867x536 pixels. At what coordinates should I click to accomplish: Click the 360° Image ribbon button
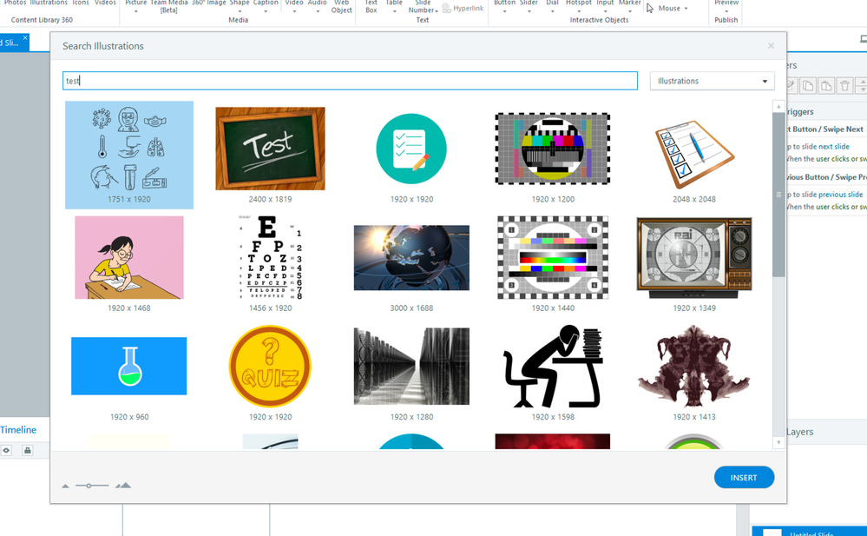tap(209, 3)
